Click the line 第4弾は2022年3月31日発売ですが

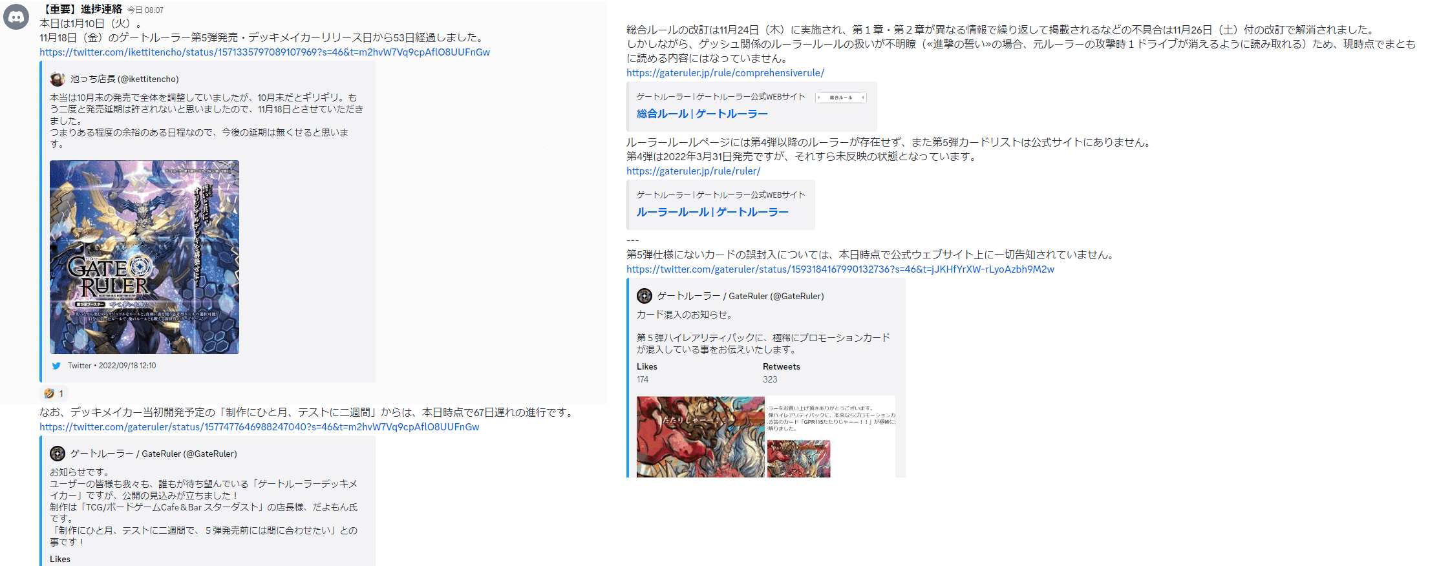coord(804,156)
